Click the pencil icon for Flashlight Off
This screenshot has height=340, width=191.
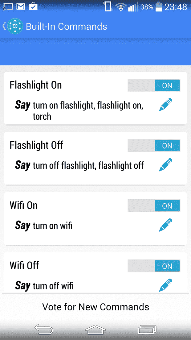(x=165, y=165)
